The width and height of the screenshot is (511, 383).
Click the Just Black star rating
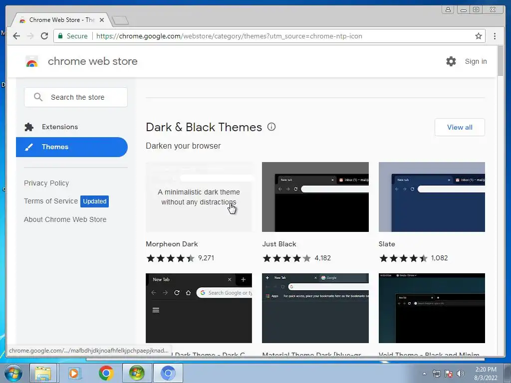(287, 258)
